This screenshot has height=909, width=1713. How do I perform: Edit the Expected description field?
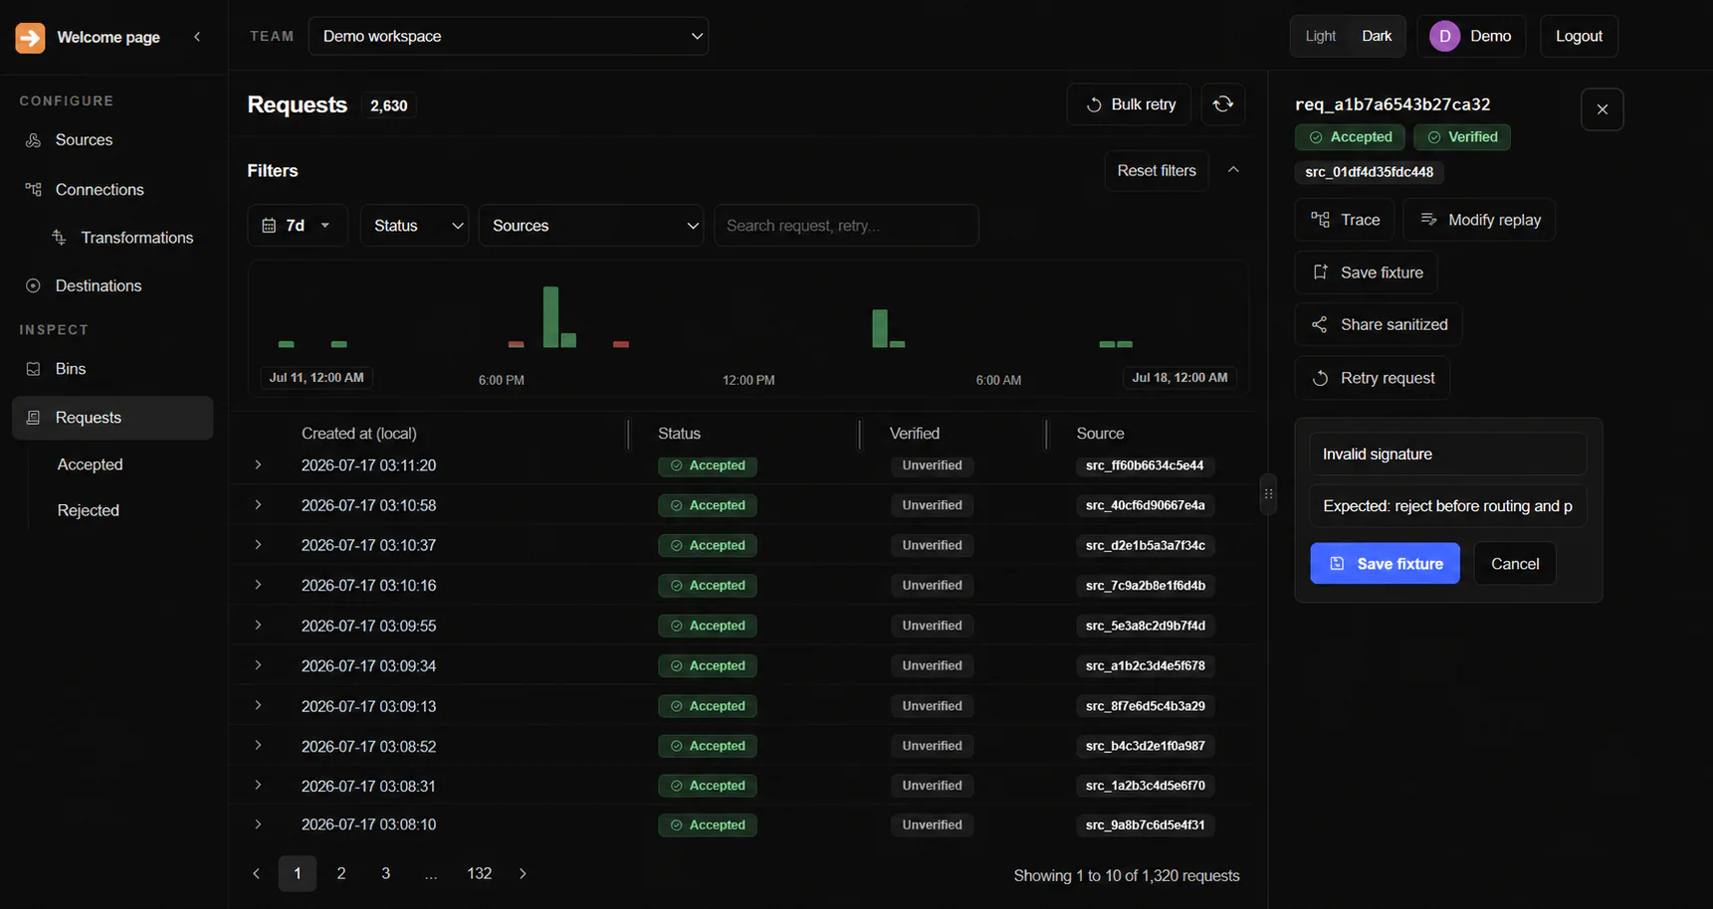pos(1448,506)
